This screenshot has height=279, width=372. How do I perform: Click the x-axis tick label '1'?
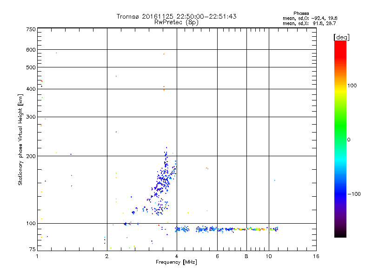(x=37, y=256)
